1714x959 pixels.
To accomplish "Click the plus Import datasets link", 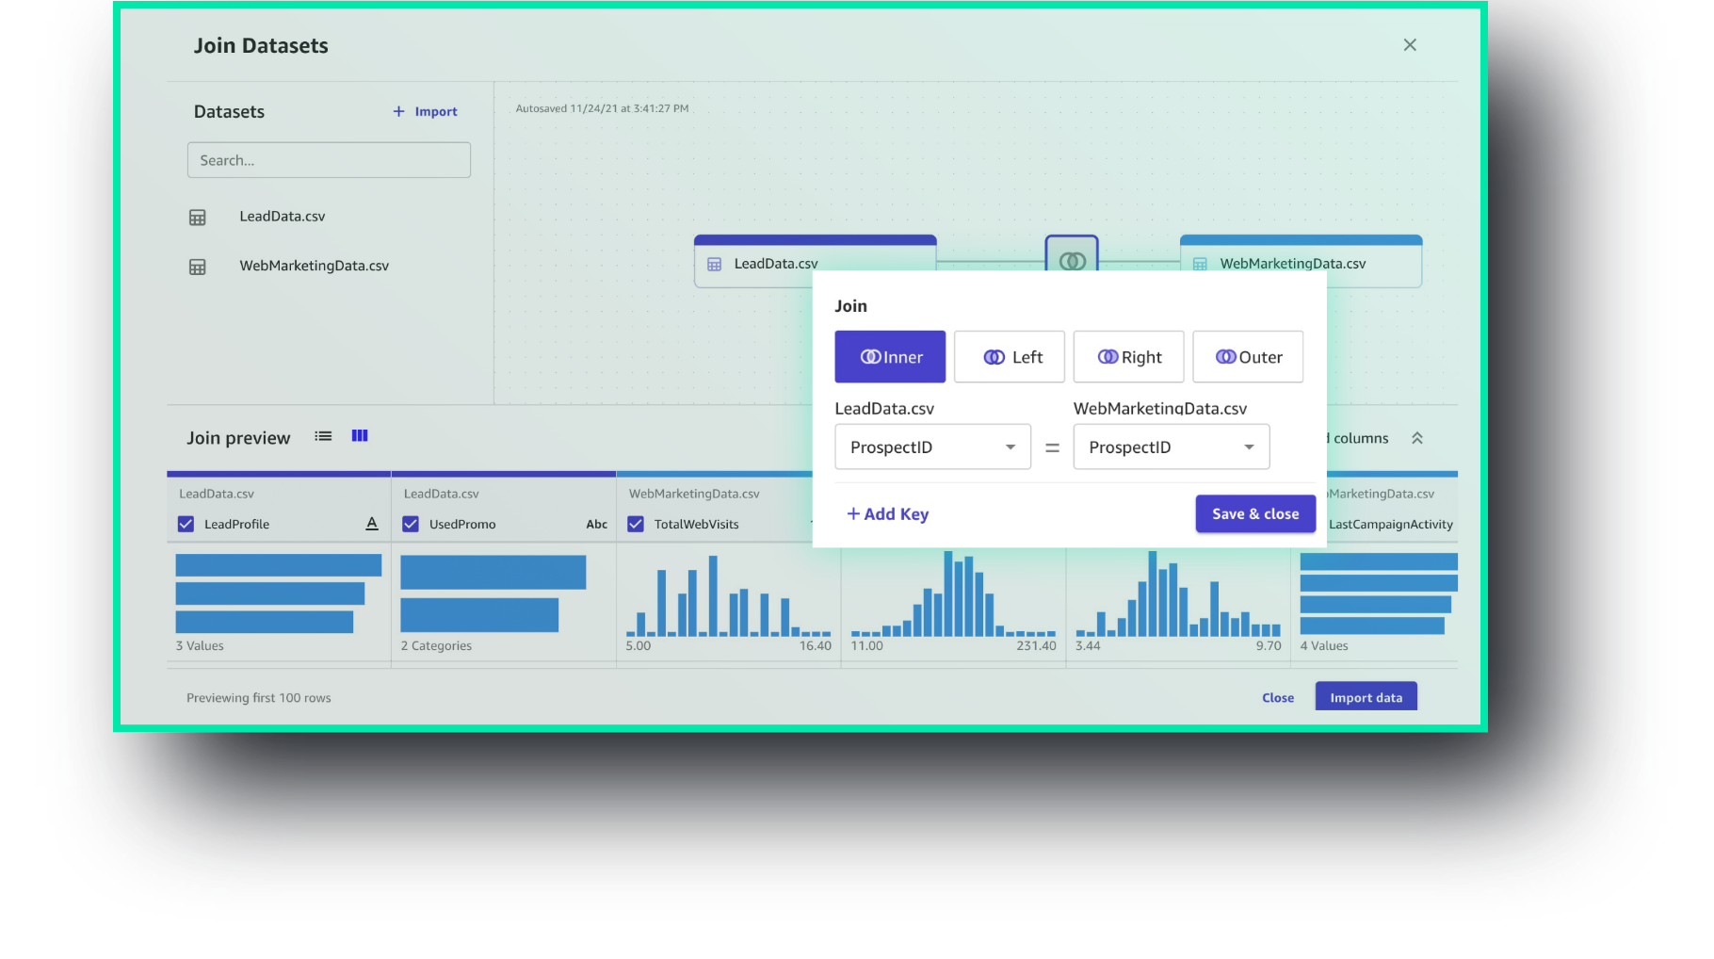I will [x=425, y=111].
